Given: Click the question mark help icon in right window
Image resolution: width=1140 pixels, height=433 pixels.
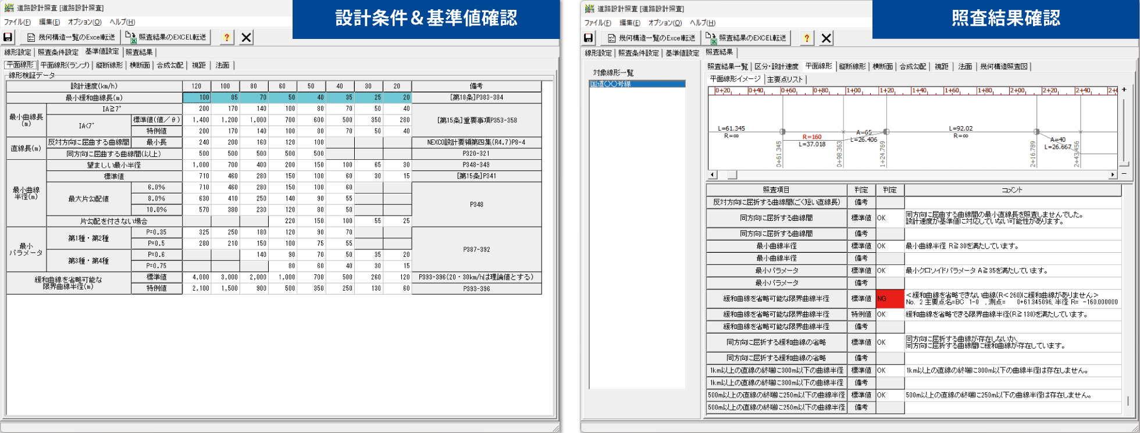Looking at the screenshot, I should 807,38.
